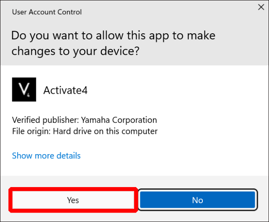269x222 pixels.
Task: Click the black V4 Activate4 app icon
Action: (x=24, y=89)
